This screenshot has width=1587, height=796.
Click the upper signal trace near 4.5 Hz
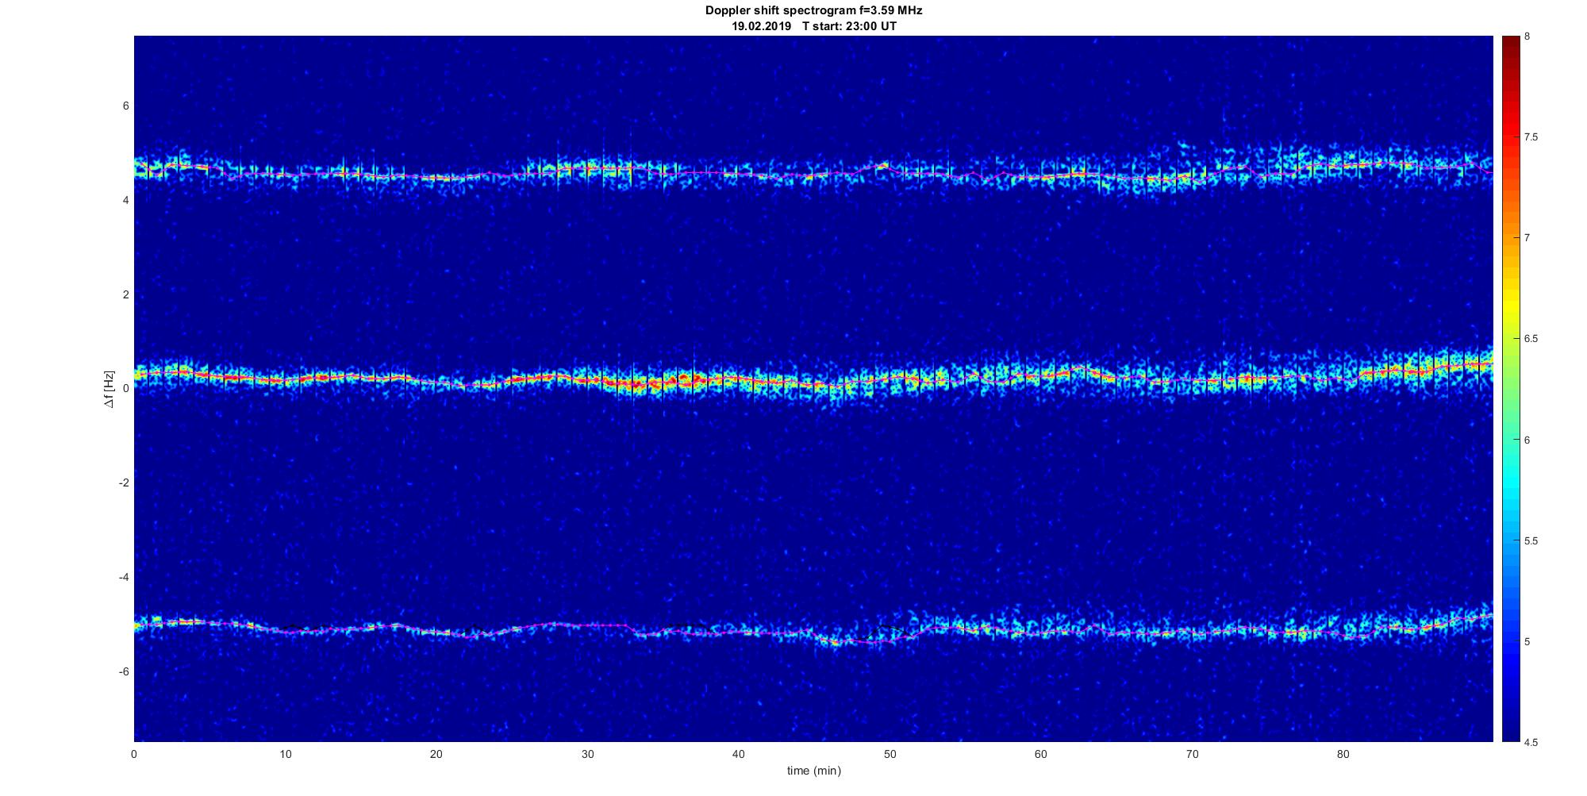tap(813, 173)
